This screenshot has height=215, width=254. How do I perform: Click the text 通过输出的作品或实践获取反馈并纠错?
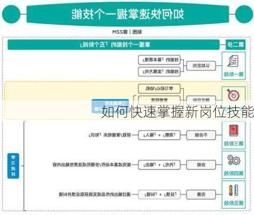[x=95, y=195]
